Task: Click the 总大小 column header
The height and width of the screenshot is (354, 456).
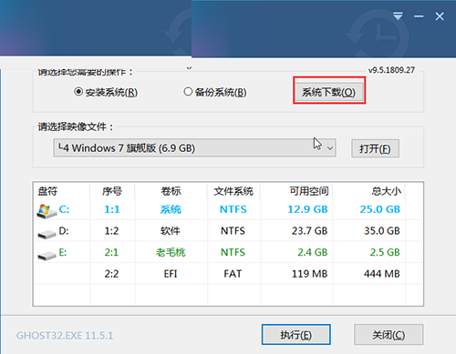Action: coord(387,191)
